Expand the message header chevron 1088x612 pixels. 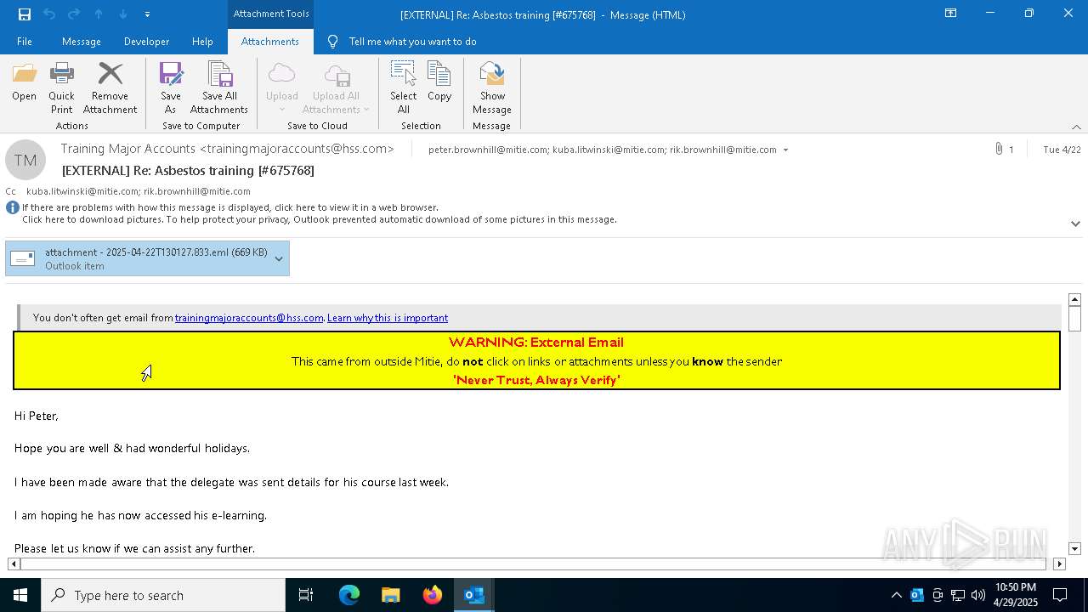tap(1075, 224)
